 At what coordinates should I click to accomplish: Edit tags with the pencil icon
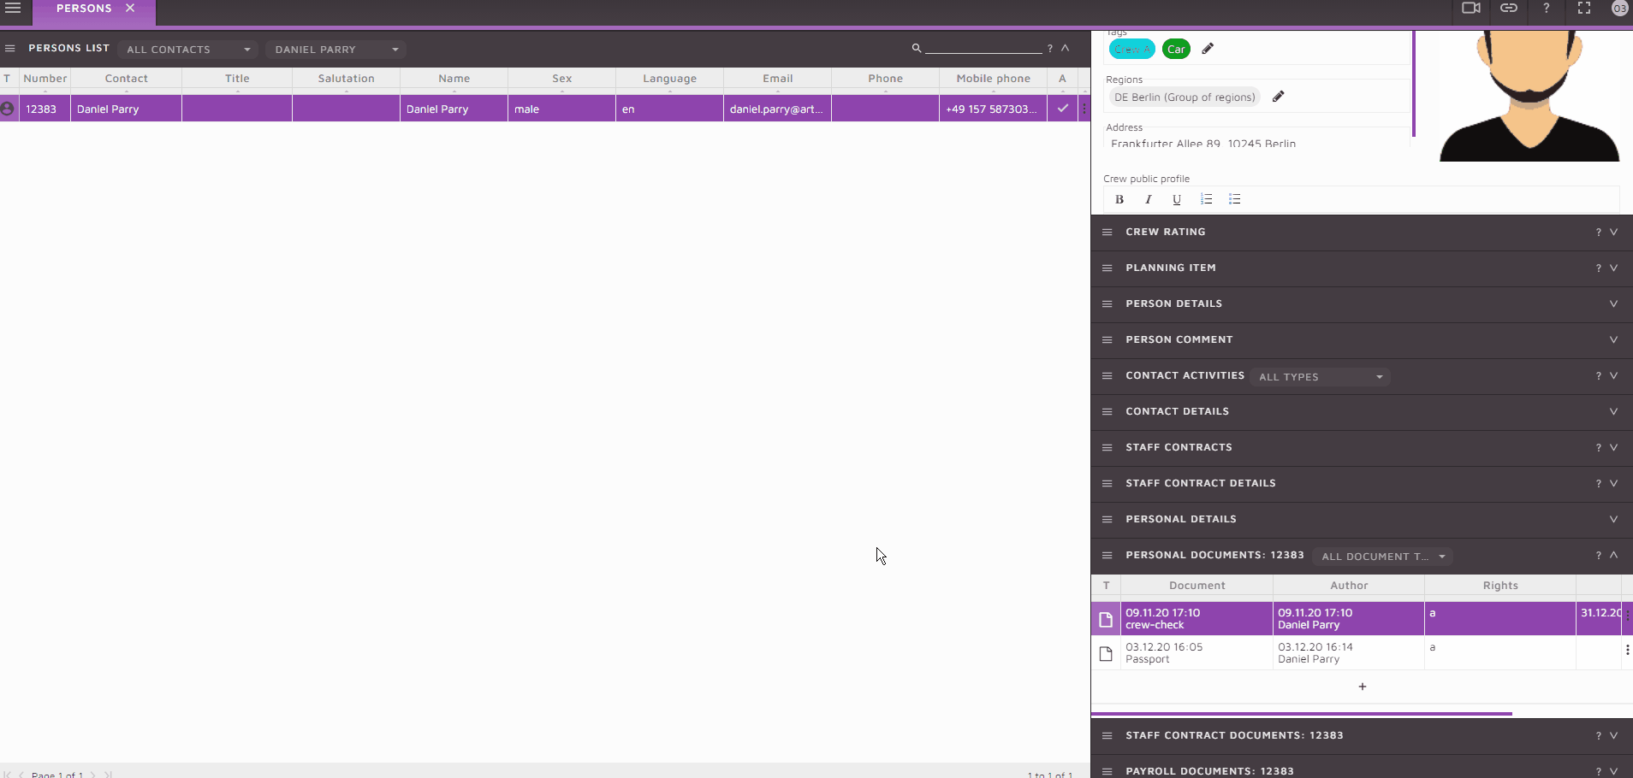(1208, 49)
